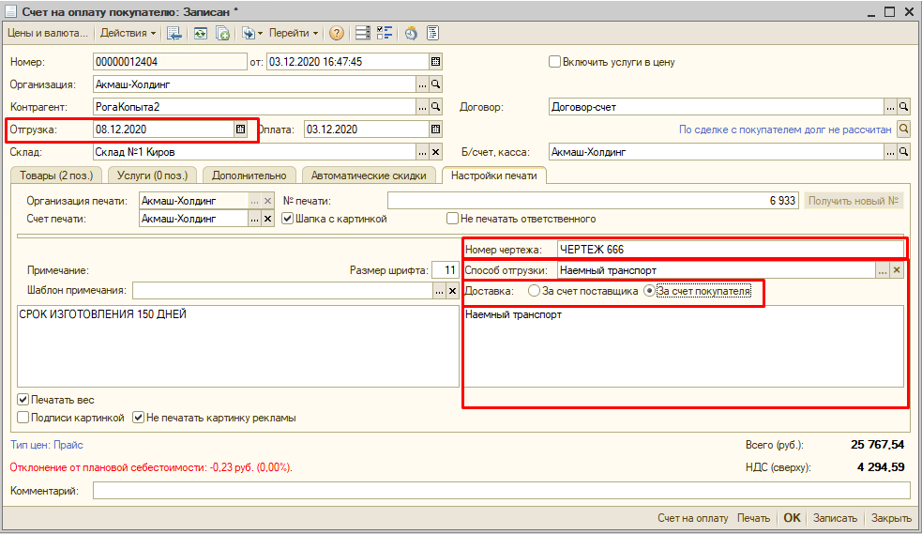Clear the 'Способ отгрузки' field with its X

tap(897, 270)
